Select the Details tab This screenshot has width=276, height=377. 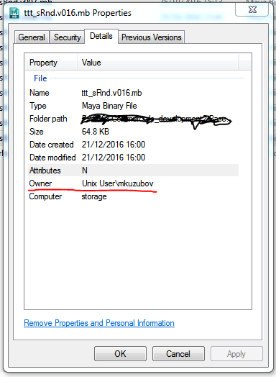click(x=101, y=36)
